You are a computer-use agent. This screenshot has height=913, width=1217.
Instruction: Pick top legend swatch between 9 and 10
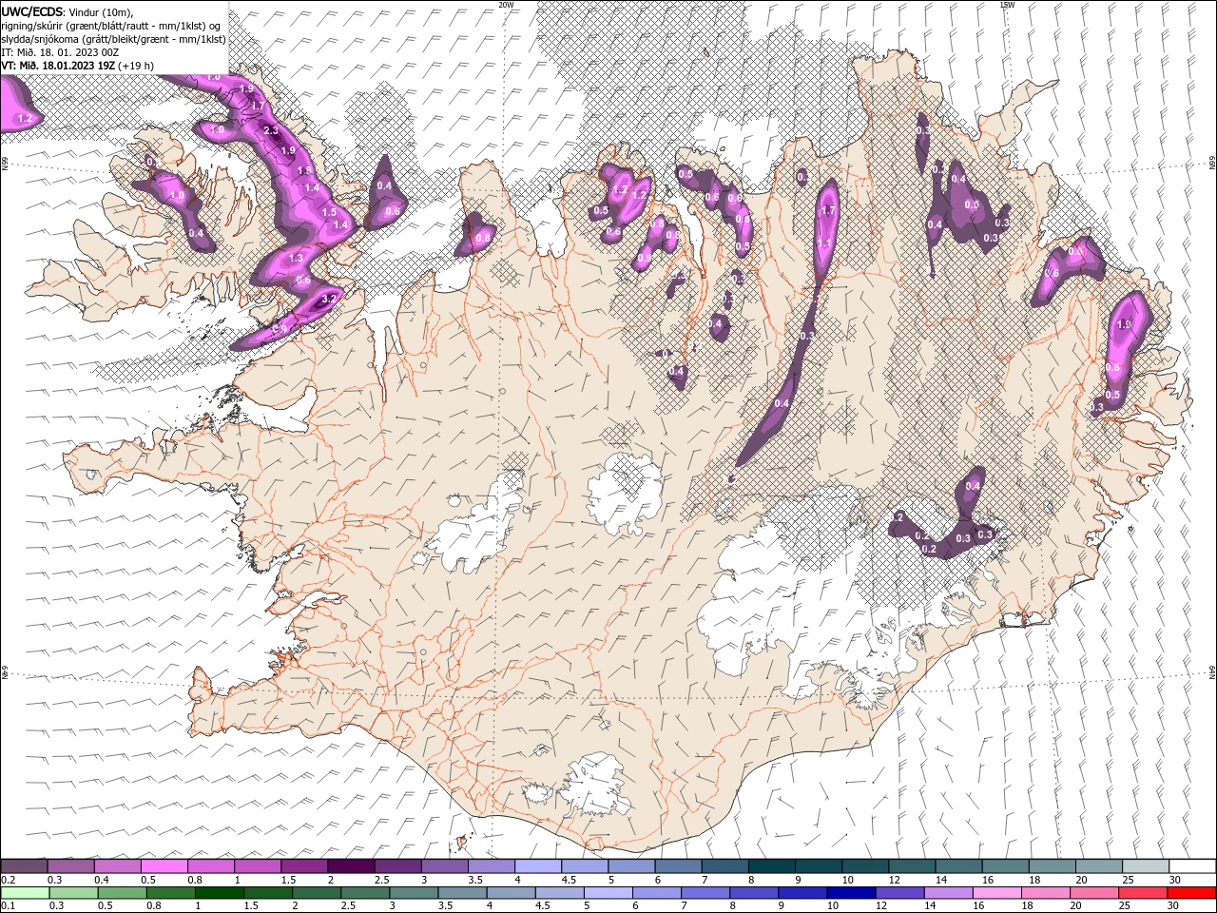[819, 866]
